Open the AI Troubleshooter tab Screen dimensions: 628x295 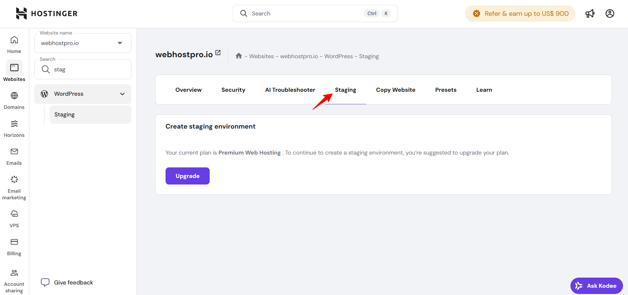(290, 90)
